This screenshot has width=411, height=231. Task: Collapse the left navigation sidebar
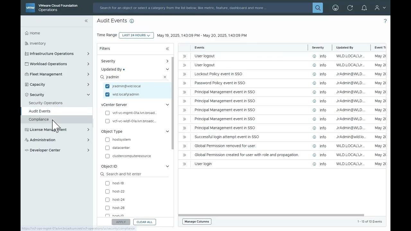coord(86,21)
